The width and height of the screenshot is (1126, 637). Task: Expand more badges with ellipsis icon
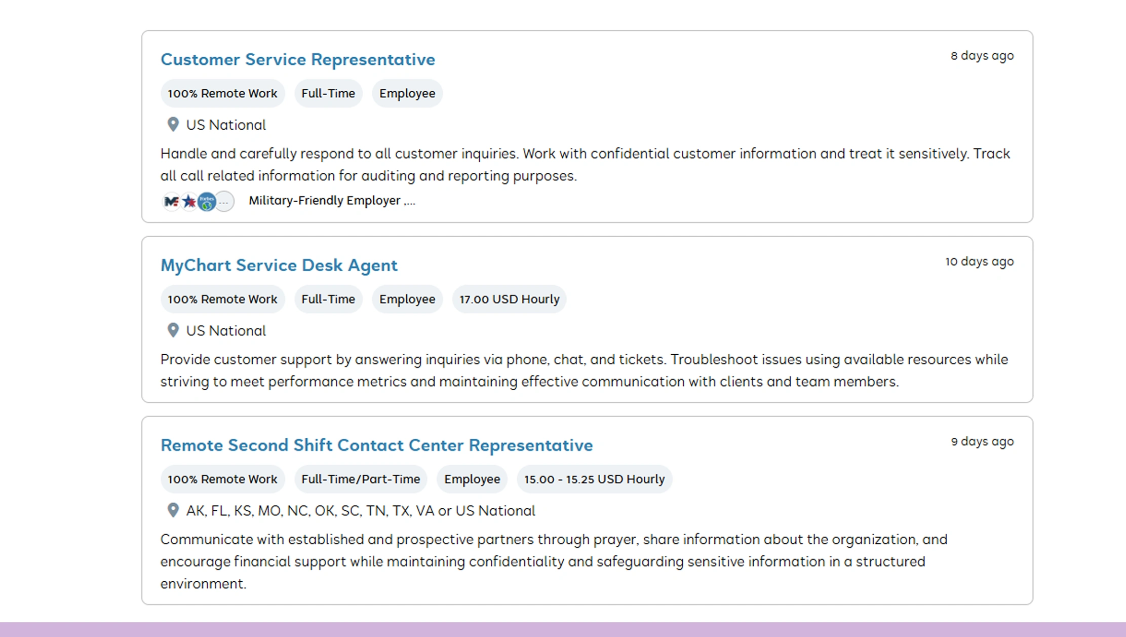(224, 201)
